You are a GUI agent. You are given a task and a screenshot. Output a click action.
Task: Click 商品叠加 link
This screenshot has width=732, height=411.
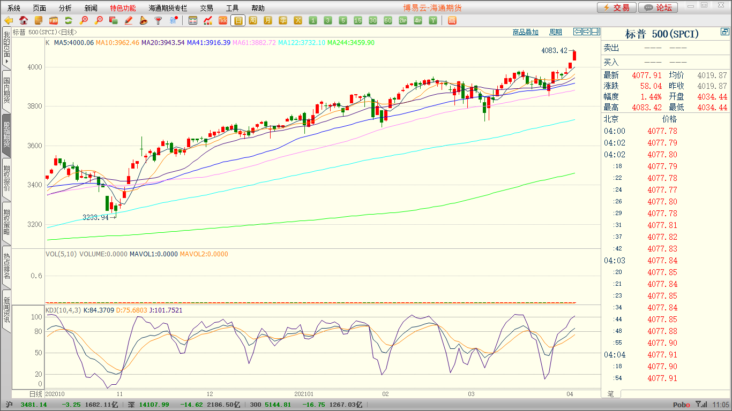click(x=525, y=32)
